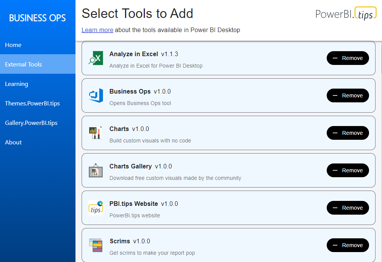Click the Charts tool icon
382x262 pixels.
pyautogui.click(x=96, y=133)
